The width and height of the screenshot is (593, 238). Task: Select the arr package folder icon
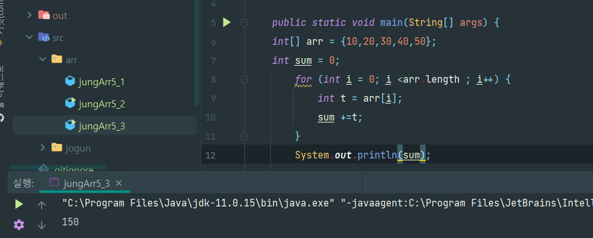tap(57, 59)
